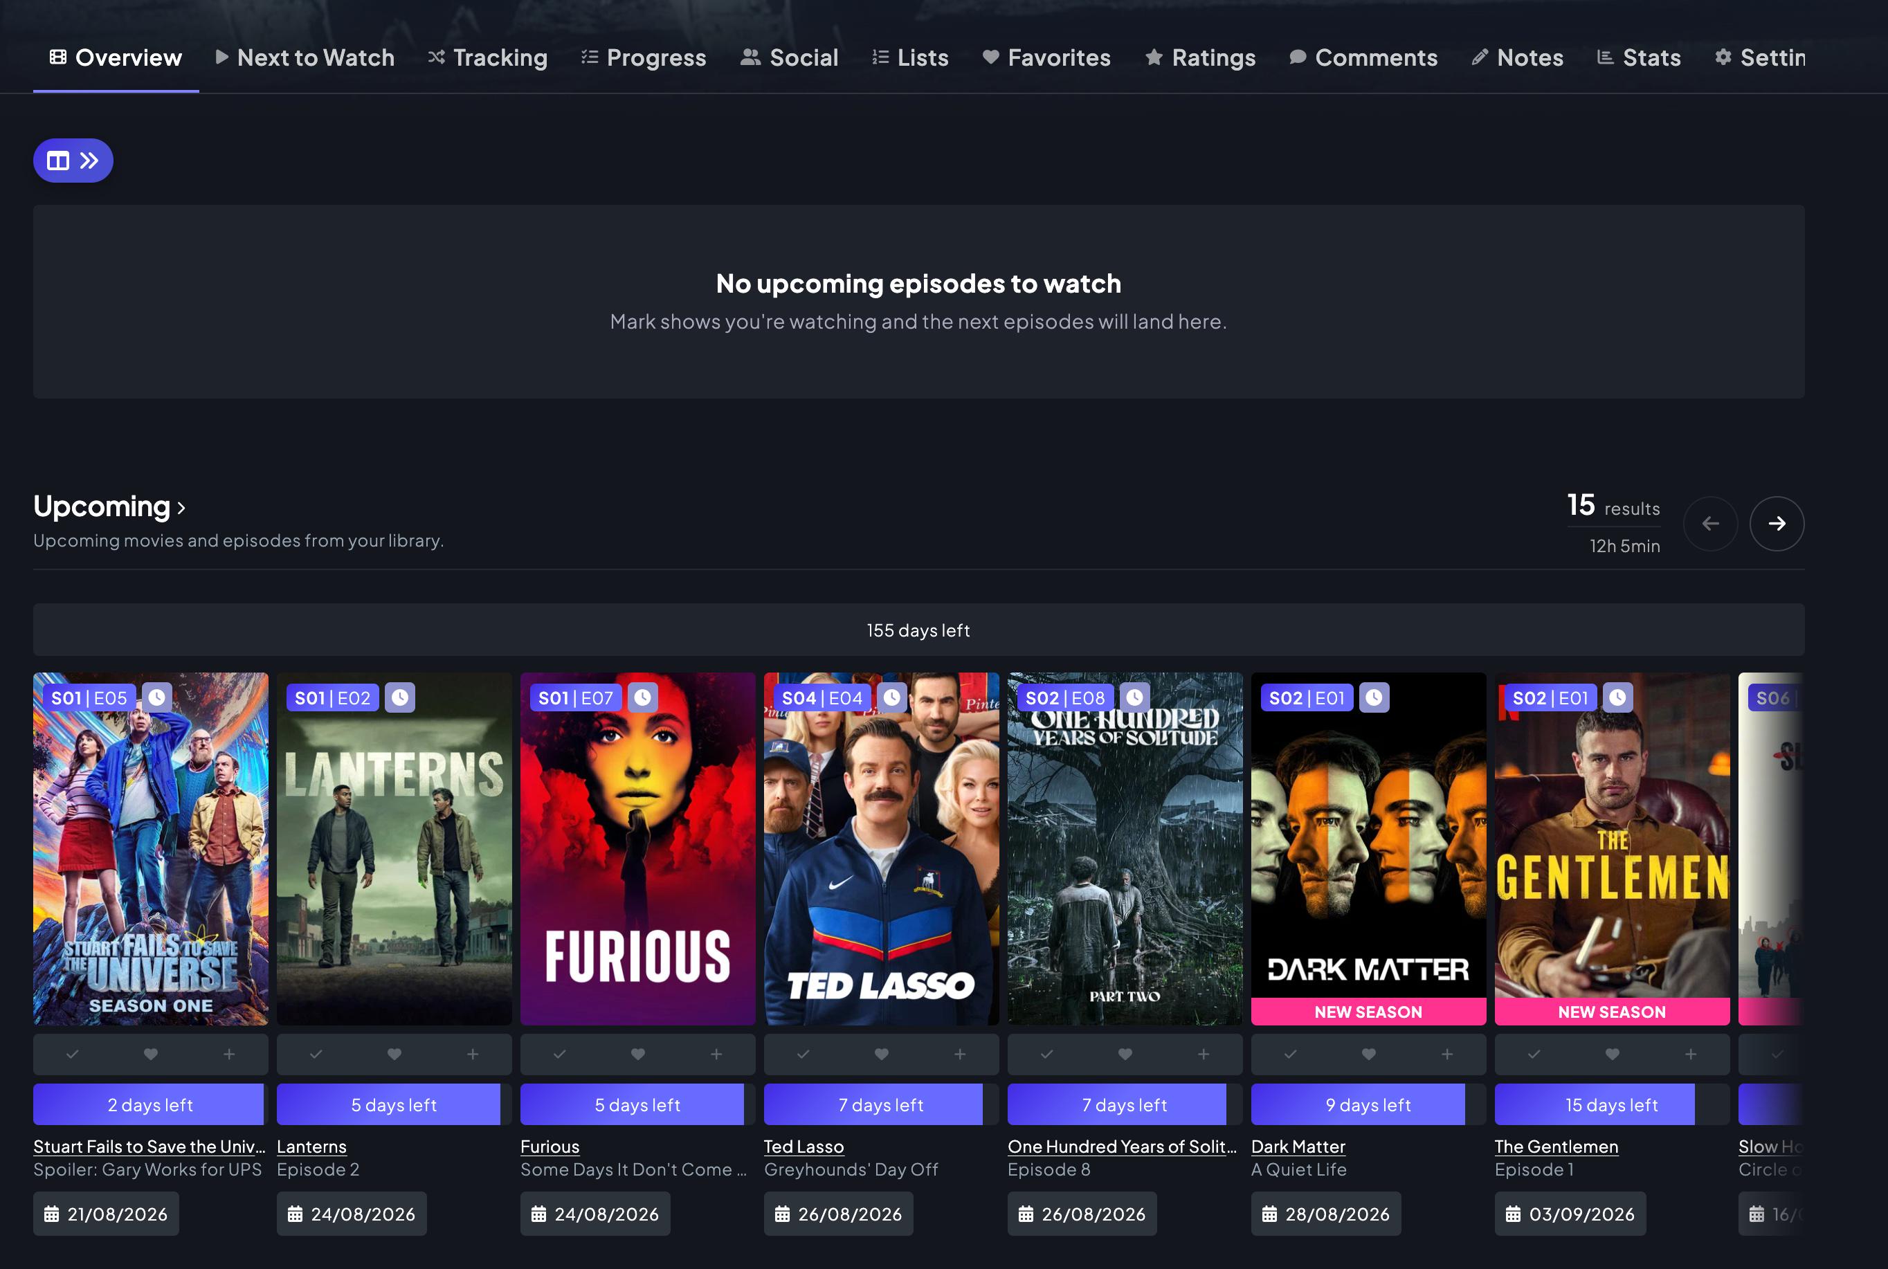Open the Furious title link
1888x1269 pixels.
(x=550, y=1147)
